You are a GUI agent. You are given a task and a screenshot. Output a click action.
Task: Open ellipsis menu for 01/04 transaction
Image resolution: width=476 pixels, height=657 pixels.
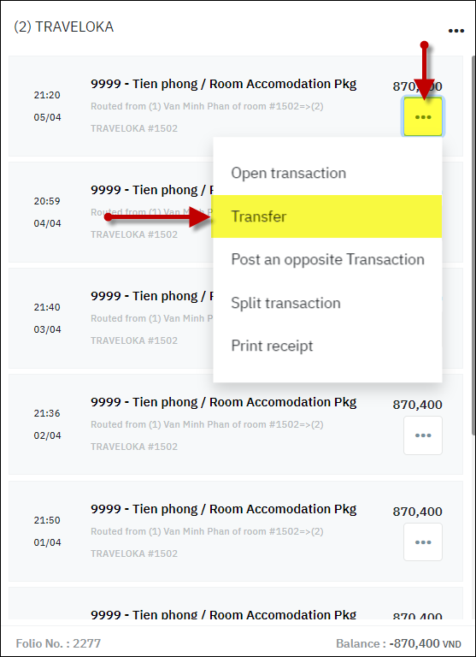pos(423,542)
